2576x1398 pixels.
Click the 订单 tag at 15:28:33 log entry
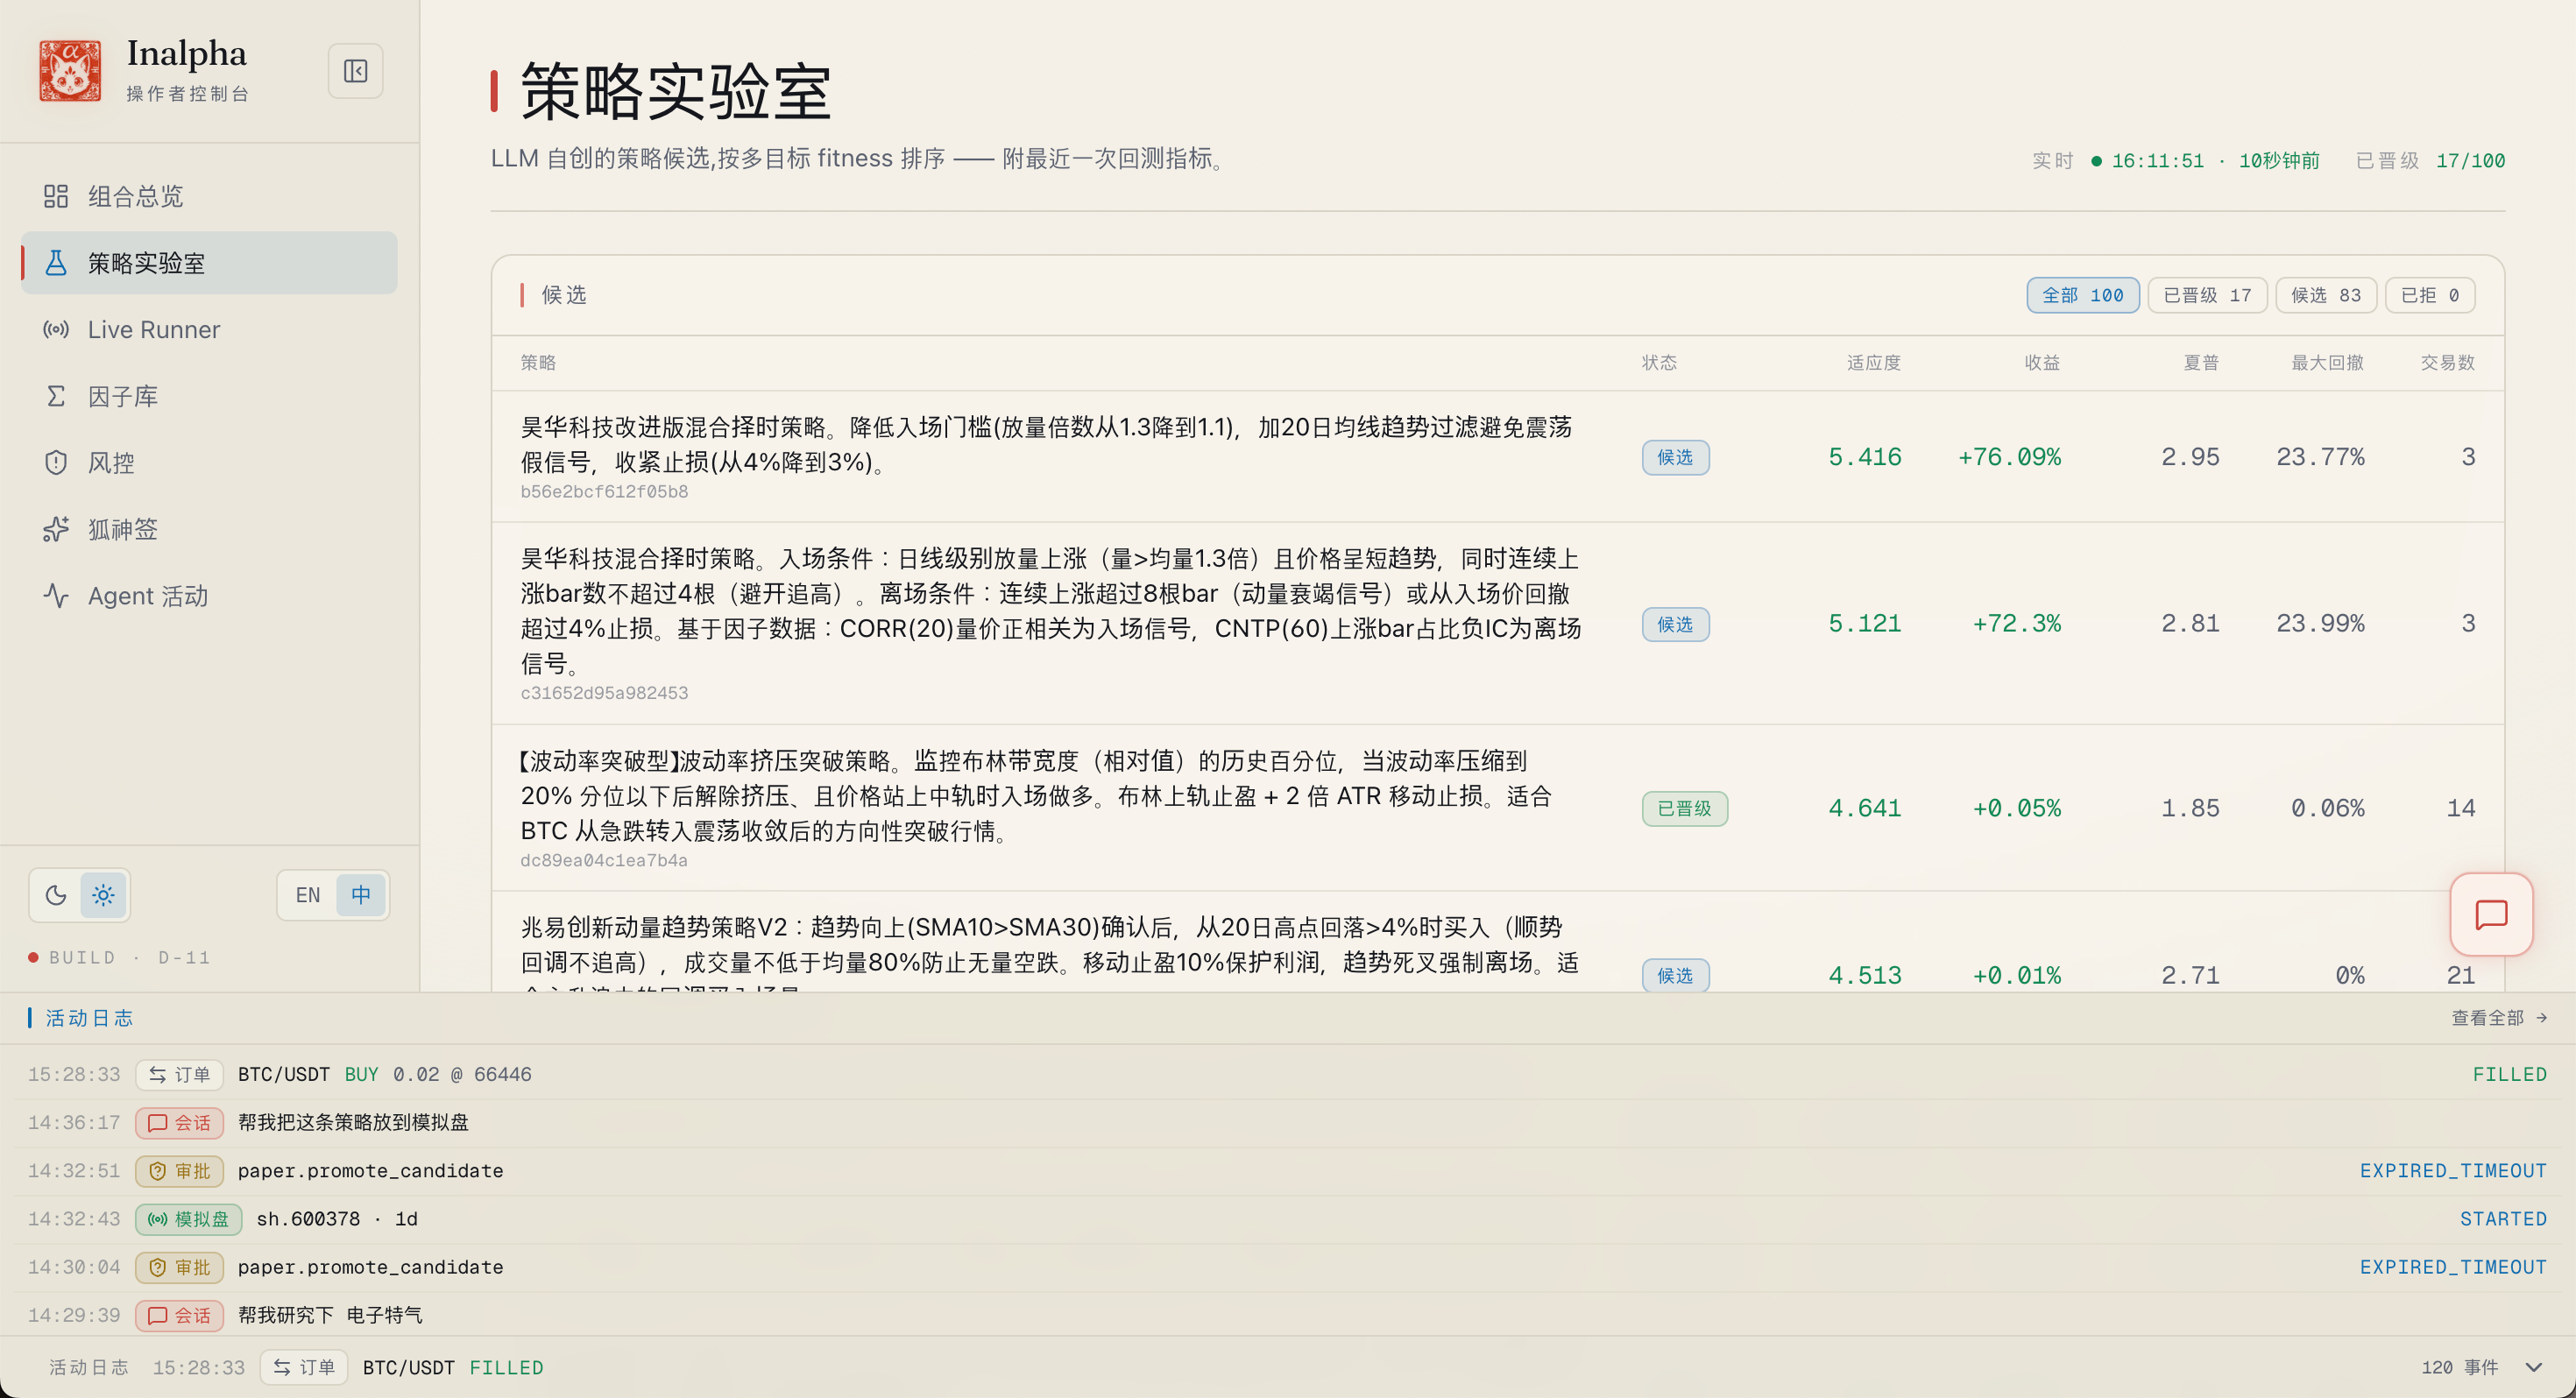(180, 1074)
